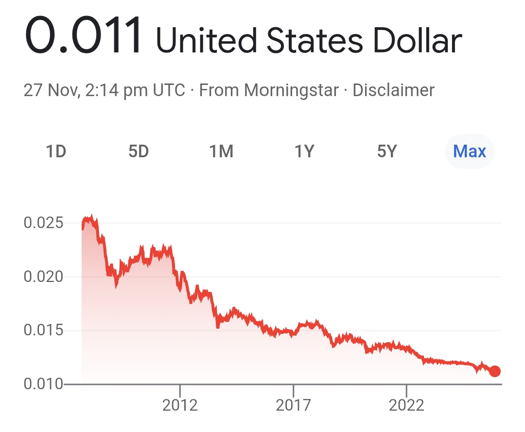The image size is (525, 432).
Task: Switch to the 5D range tab
Action: coord(139,152)
